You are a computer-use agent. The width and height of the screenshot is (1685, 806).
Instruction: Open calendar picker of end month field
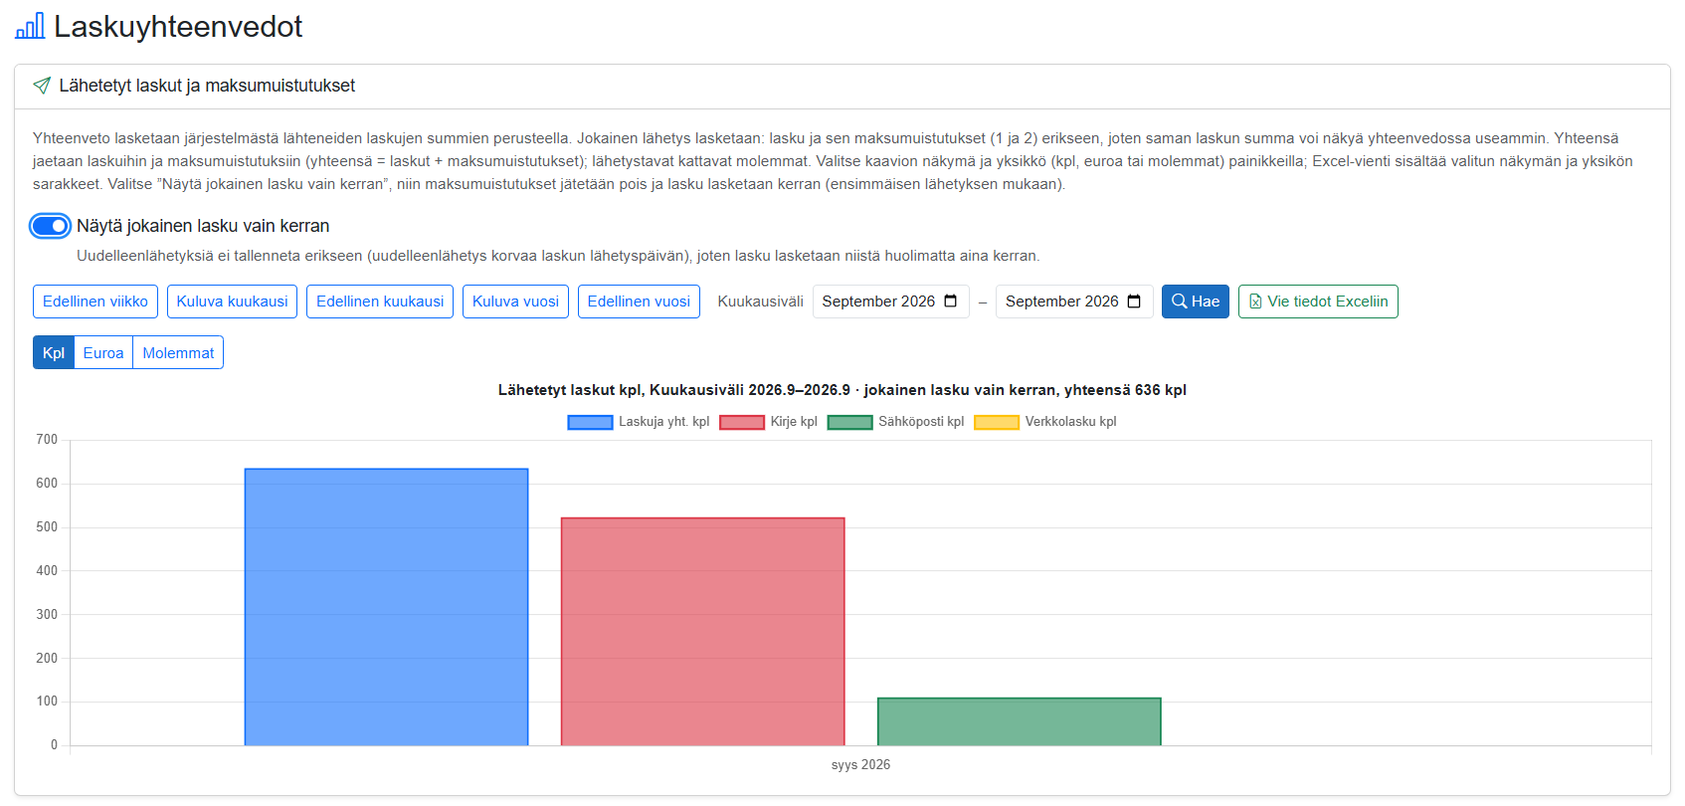(x=1134, y=302)
